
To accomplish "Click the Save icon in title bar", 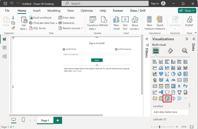I will [x=5, y=4].
